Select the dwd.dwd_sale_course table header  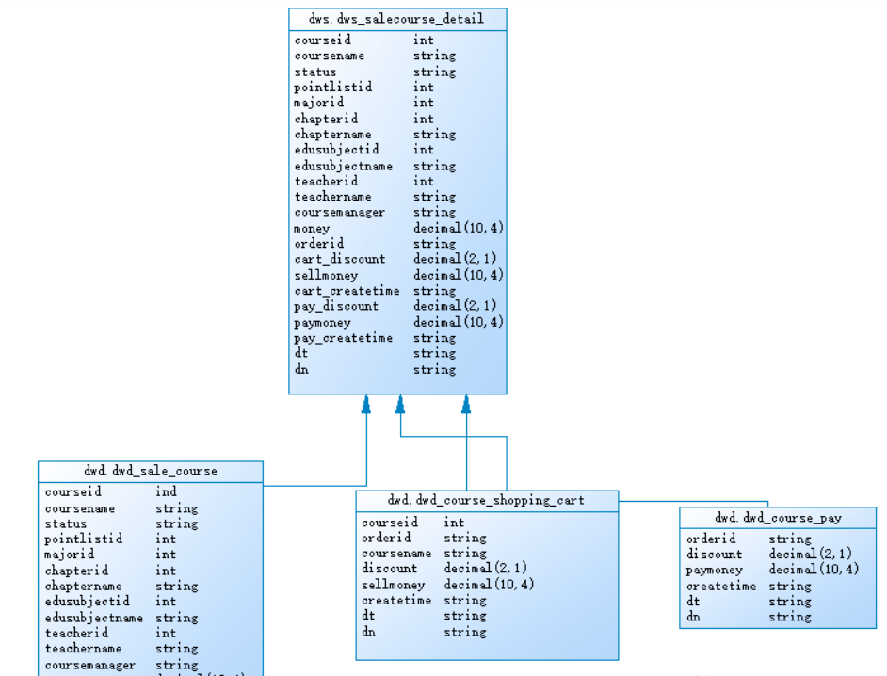151,472
